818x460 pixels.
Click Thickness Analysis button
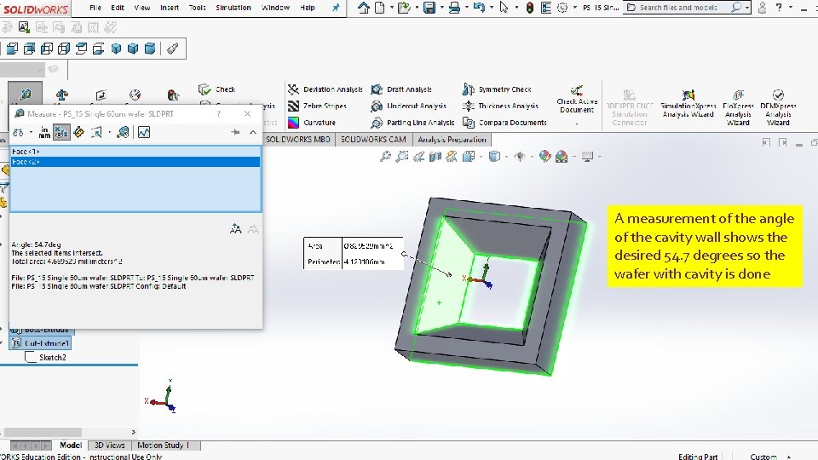[500, 106]
